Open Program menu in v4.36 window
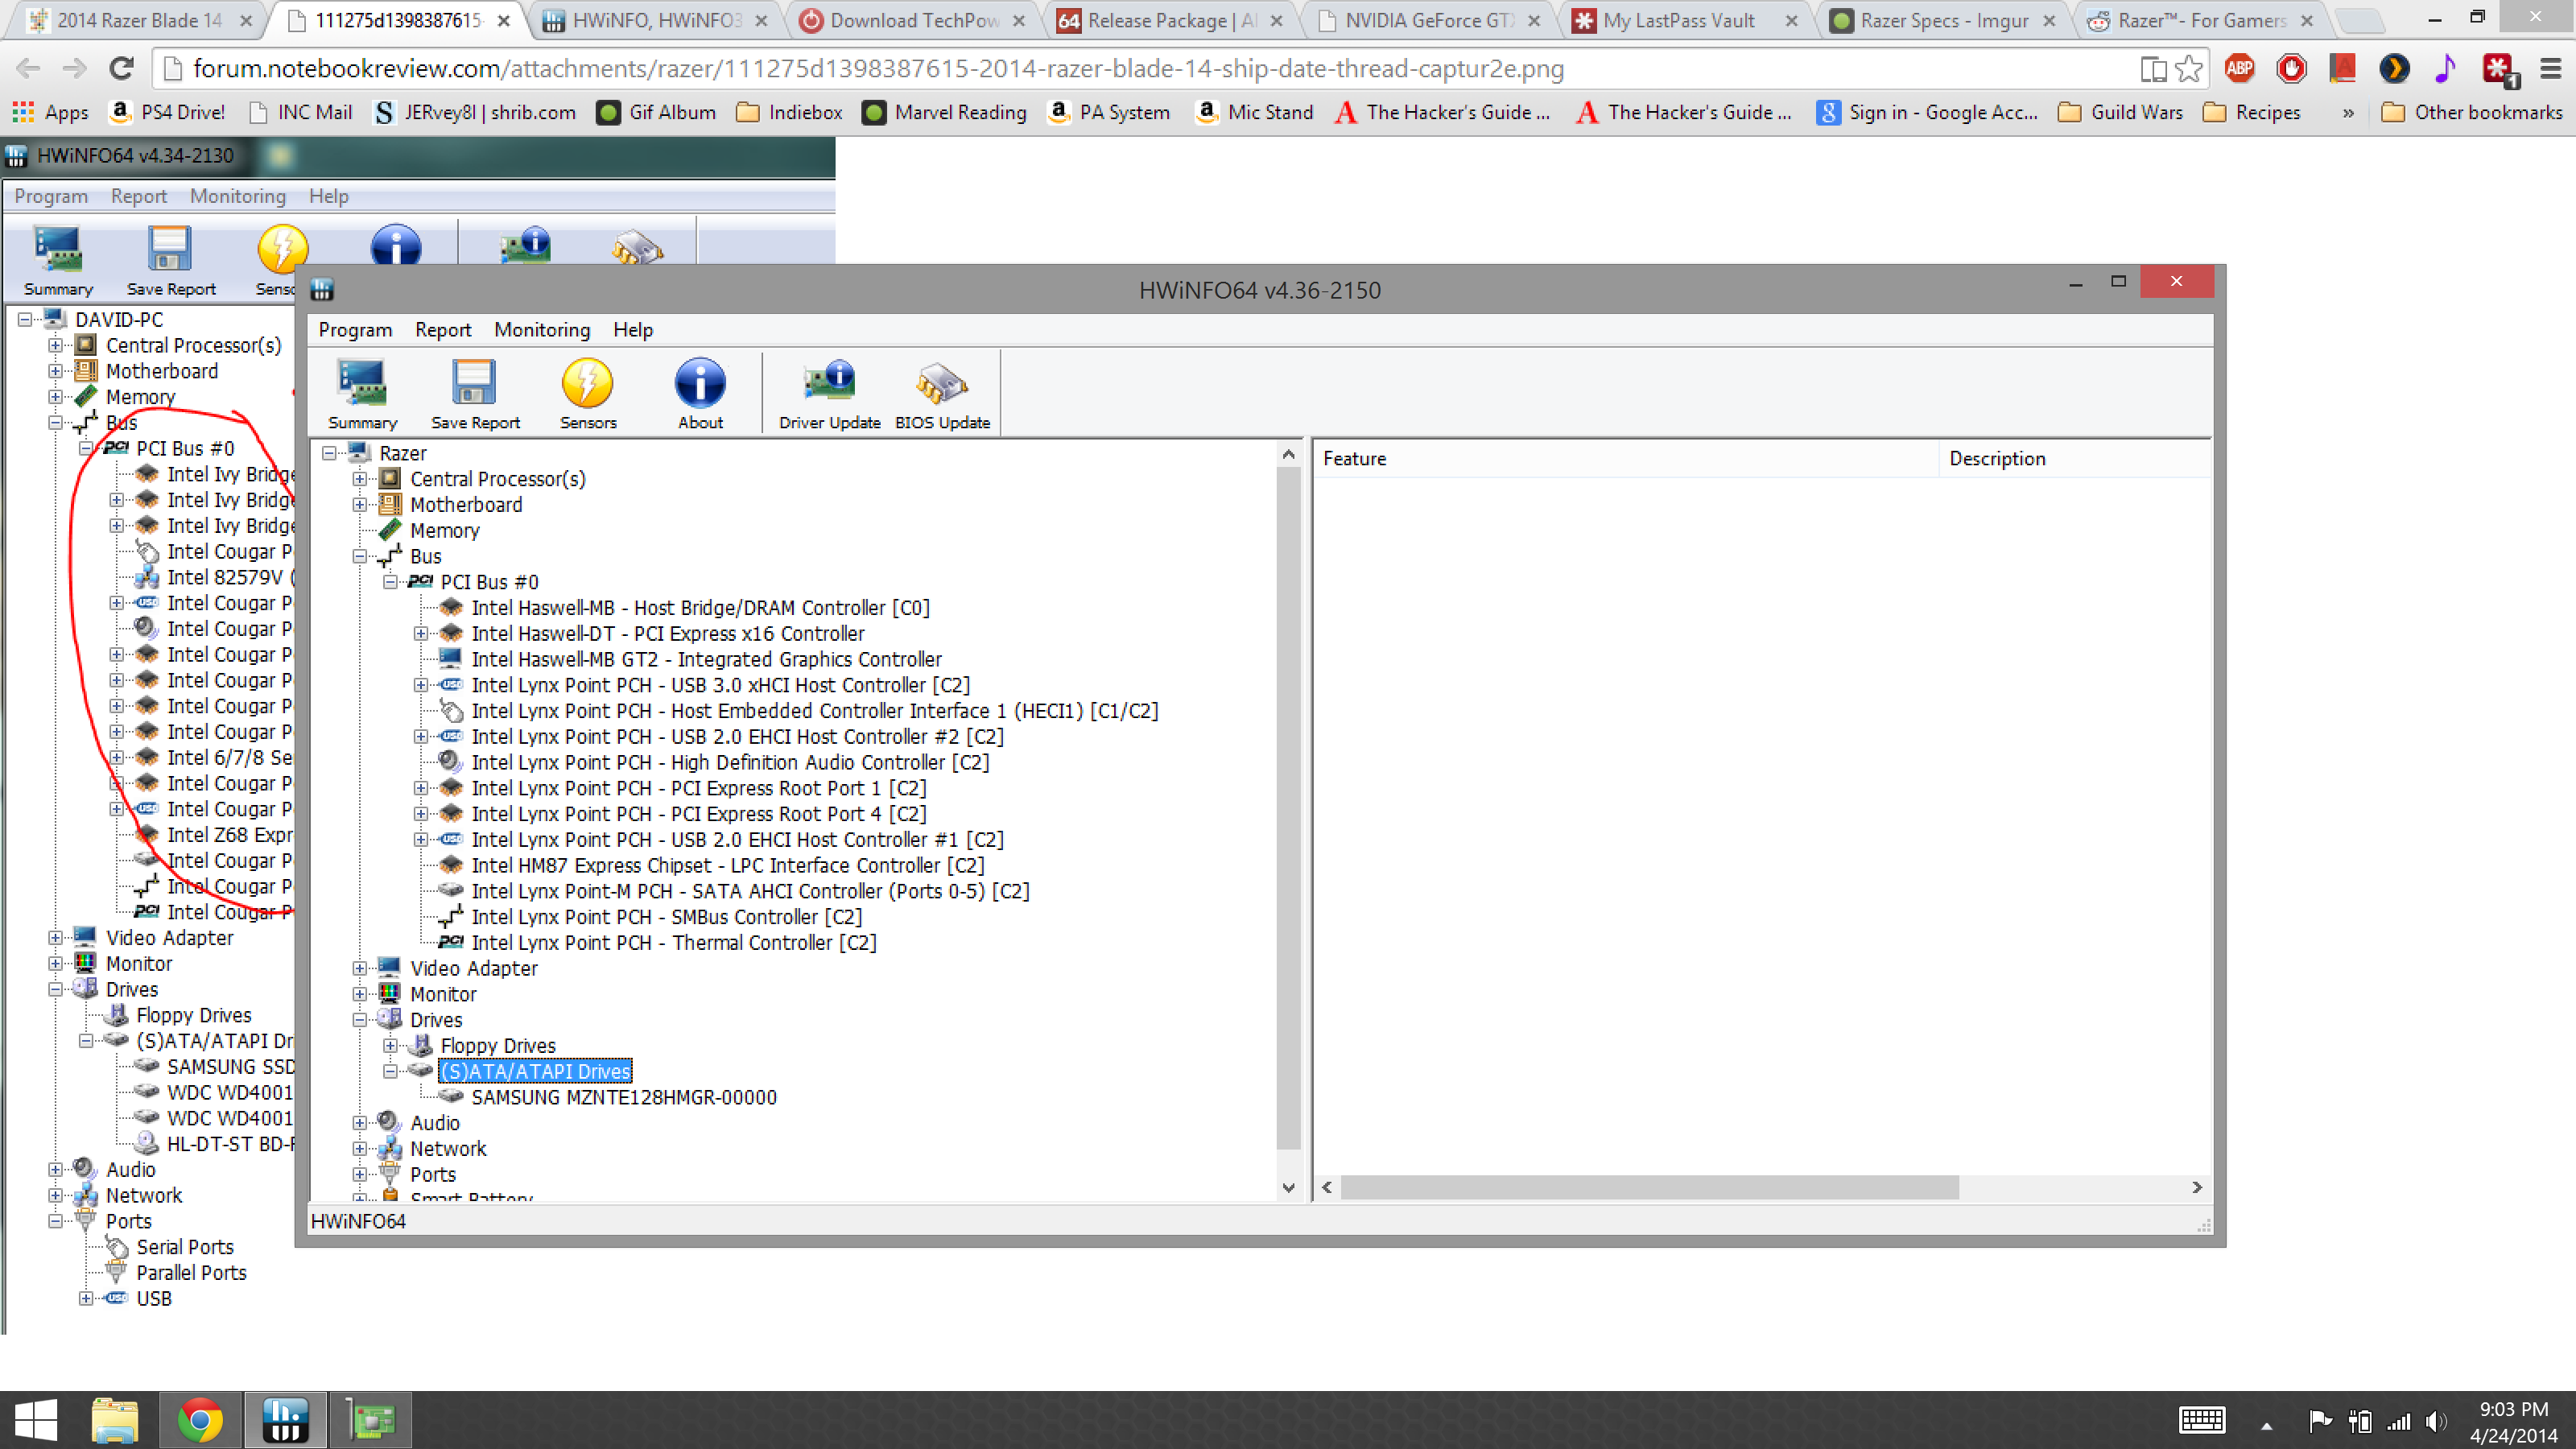This screenshot has width=2576, height=1449. (x=355, y=330)
